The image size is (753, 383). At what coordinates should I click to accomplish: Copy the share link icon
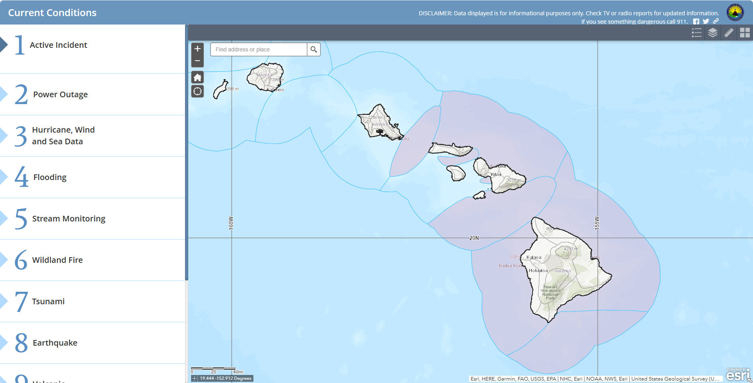tap(716, 21)
